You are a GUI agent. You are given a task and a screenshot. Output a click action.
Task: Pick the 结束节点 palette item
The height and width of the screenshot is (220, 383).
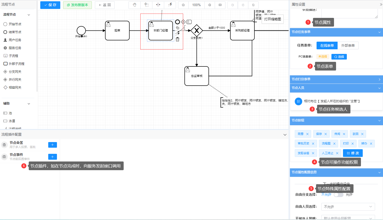click(x=12, y=32)
